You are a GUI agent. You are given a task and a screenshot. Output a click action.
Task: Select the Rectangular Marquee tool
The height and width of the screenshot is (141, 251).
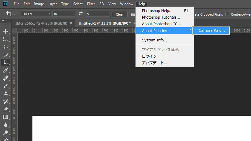click(6, 39)
